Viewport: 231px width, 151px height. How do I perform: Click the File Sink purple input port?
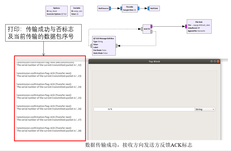pos(186,26)
